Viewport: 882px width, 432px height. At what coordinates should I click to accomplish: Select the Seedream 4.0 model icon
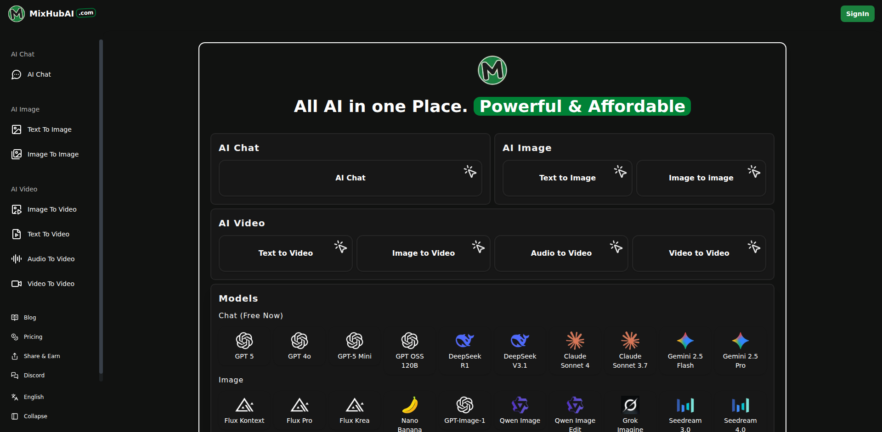point(741,405)
